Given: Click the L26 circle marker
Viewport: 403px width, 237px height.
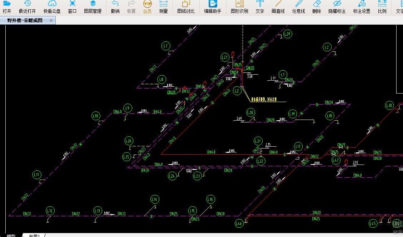Looking at the screenshot, I should (x=129, y=141).
